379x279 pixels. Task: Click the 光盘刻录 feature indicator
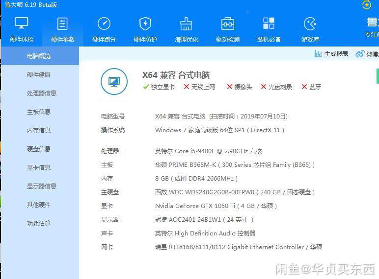[276, 87]
